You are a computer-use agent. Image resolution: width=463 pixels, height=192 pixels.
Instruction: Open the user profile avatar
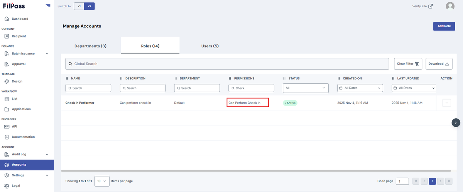(450, 6)
